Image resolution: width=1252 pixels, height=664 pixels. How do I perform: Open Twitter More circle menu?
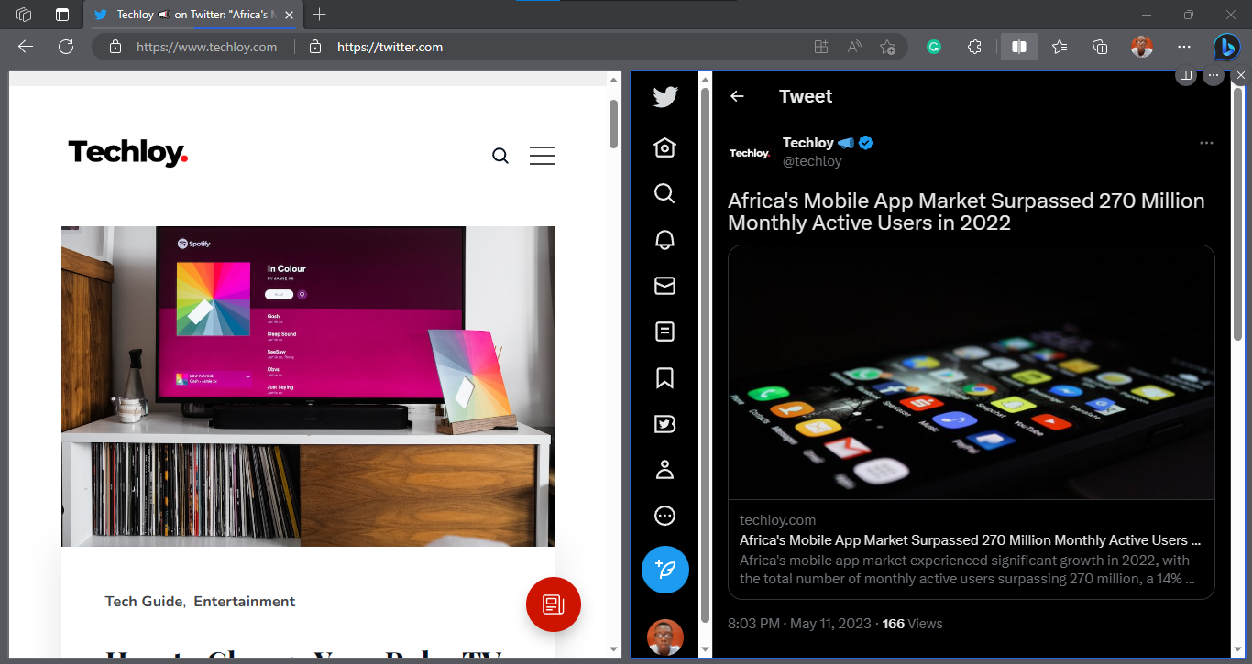coord(664,516)
